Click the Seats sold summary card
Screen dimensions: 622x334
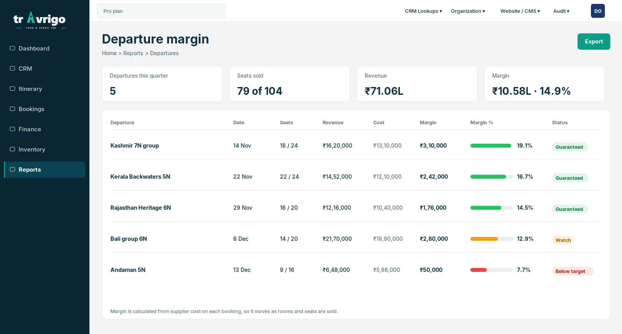click(x=290, y=84)
